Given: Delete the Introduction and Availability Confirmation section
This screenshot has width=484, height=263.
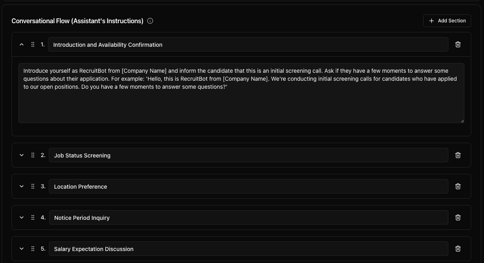Looking at the screenshot, I should (458, 44).
